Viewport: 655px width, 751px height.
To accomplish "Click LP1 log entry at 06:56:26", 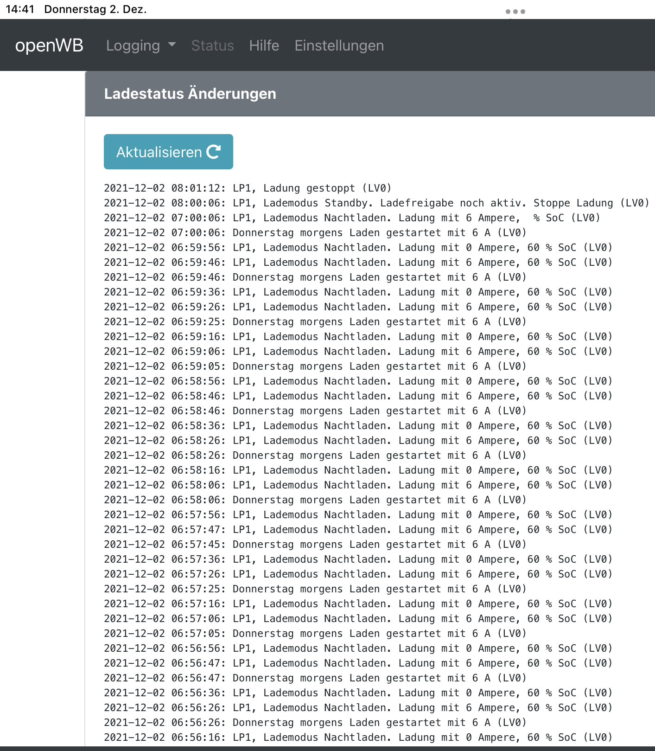I will pyautogui.click(x=358, y=707).
